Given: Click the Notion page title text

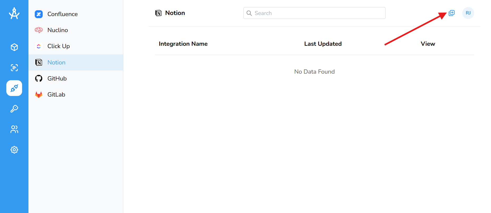Looking at the screenshot, I should pos(175,13).
